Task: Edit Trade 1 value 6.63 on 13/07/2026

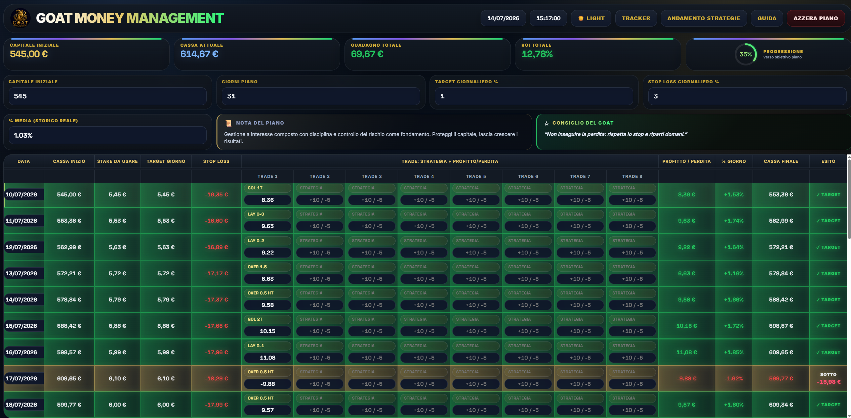Action: [268, 279]
